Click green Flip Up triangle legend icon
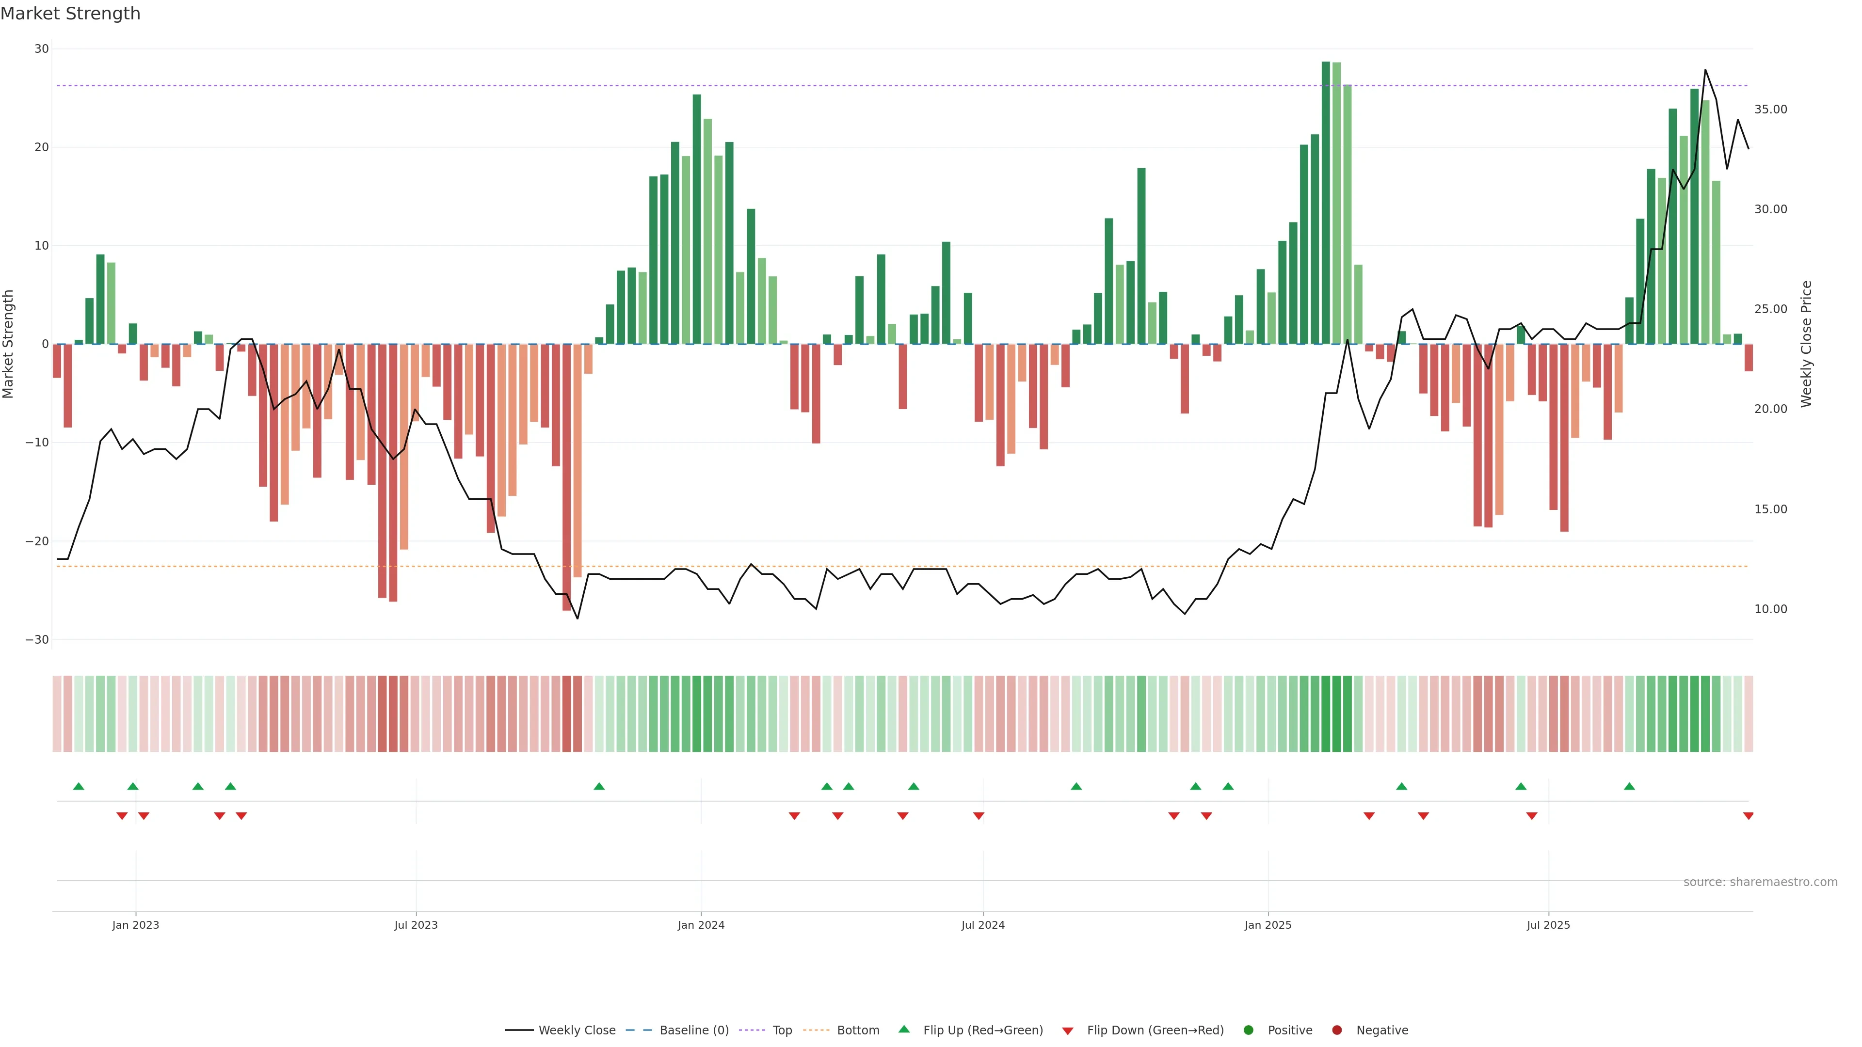This screenshot has height=1047, width=1862. click(x=903, y=1029)
